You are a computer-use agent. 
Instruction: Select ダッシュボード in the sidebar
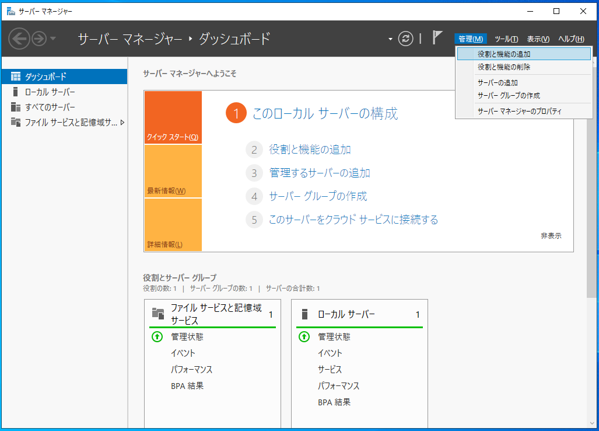click(64, 77)
